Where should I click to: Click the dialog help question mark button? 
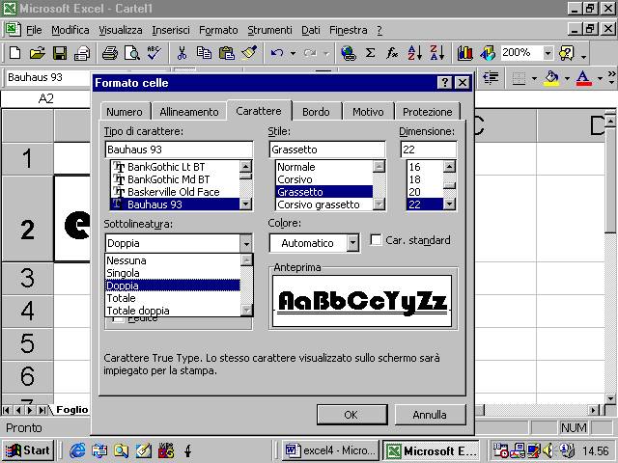(444, 83)
